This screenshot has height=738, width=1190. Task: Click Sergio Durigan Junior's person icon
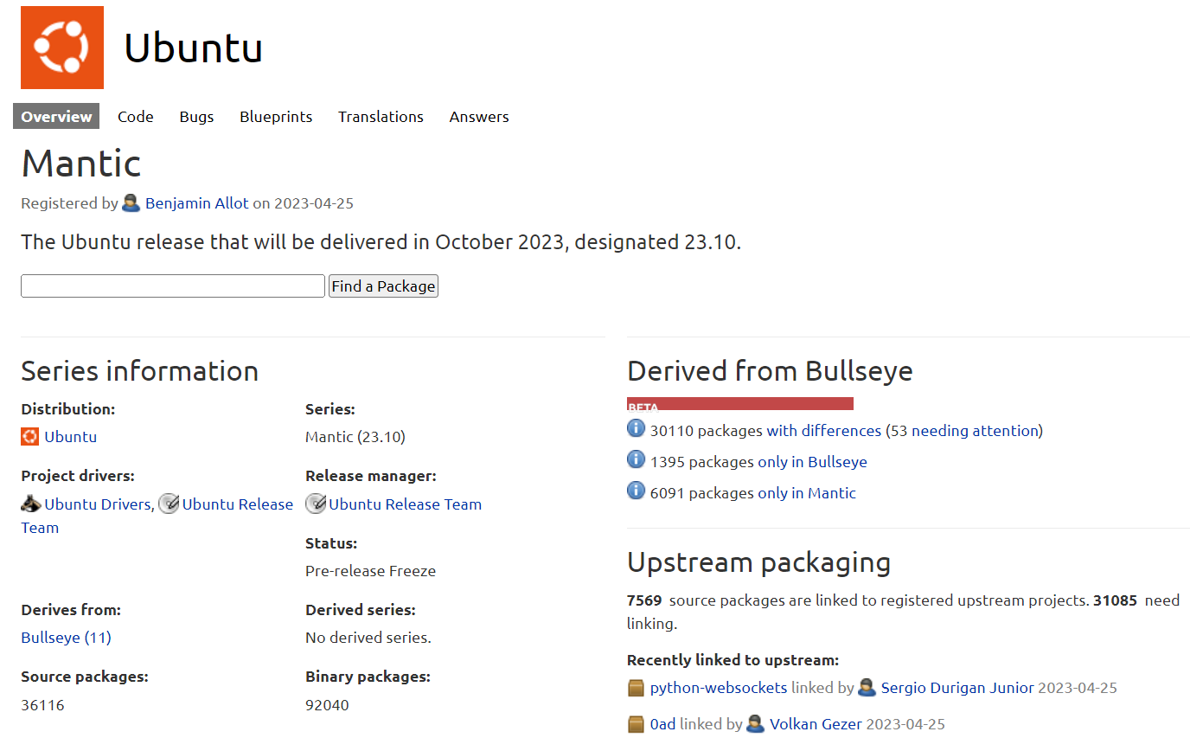coord(867,688)
